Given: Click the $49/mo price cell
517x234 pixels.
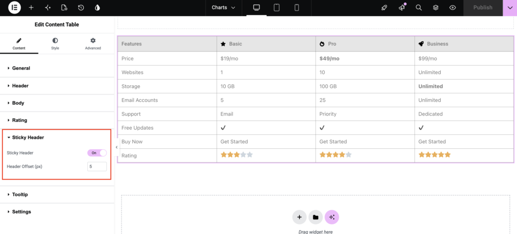Looking at the screenshot, I should point(365,58).
